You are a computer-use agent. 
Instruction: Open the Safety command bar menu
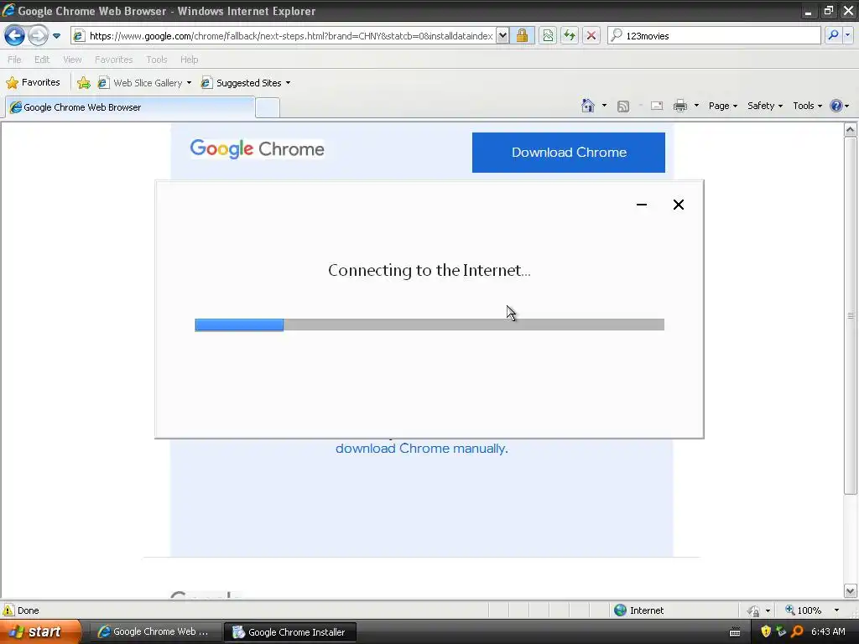765,106
